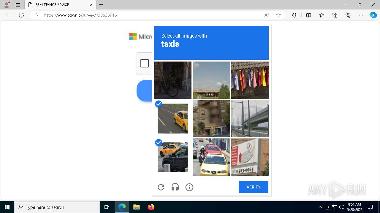
Task: Open the browser profile icon
Action: pyautogui.click(x=7, y=5)
